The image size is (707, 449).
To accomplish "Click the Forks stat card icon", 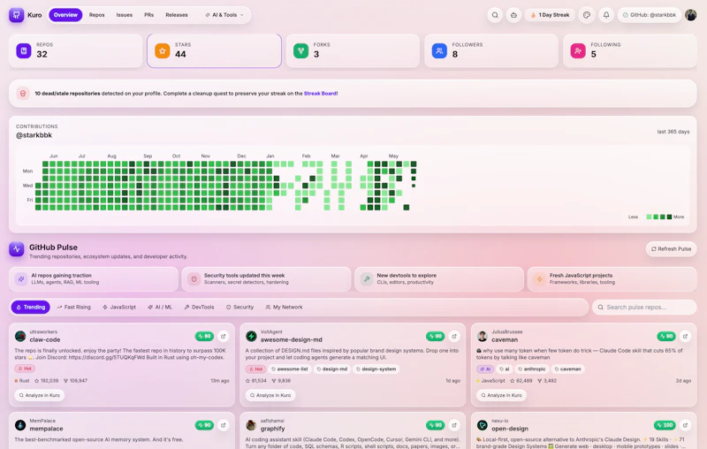I will 300,50.
